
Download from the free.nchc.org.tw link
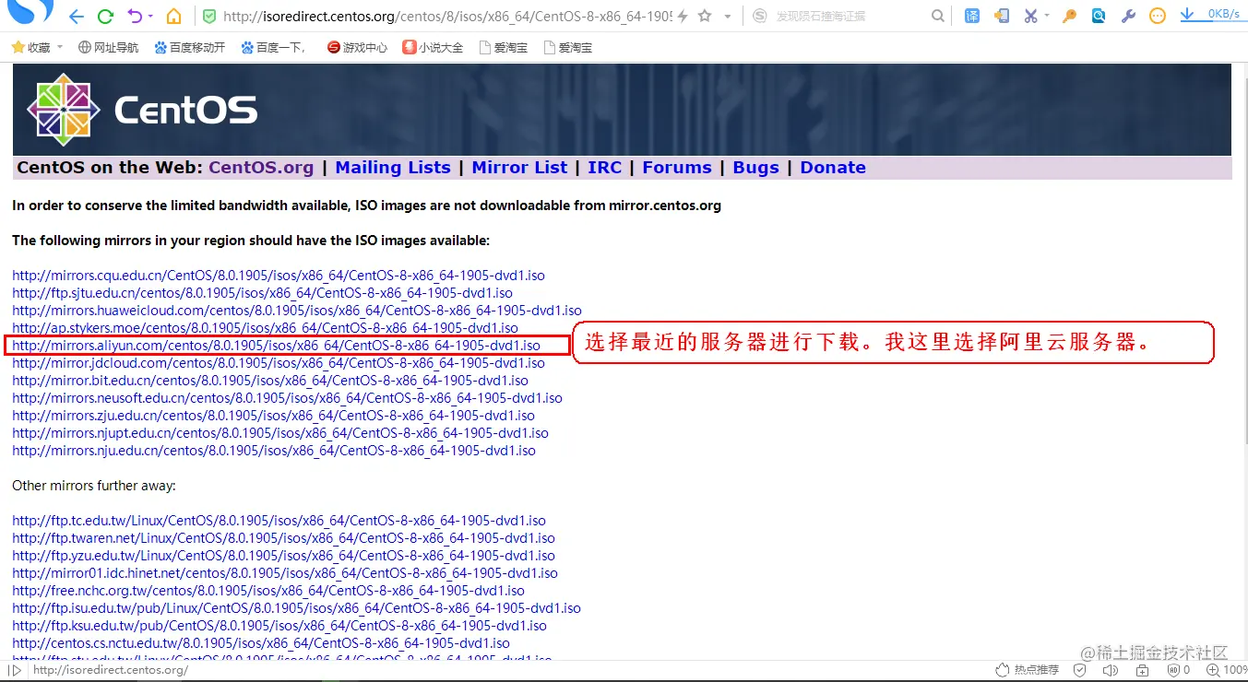(268, 591)
